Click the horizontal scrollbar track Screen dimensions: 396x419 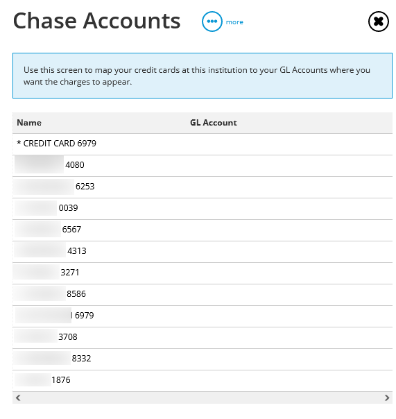203,397
